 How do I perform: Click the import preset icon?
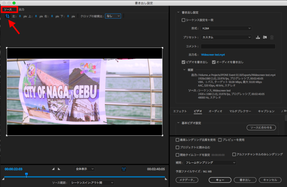tap(265, 37)
